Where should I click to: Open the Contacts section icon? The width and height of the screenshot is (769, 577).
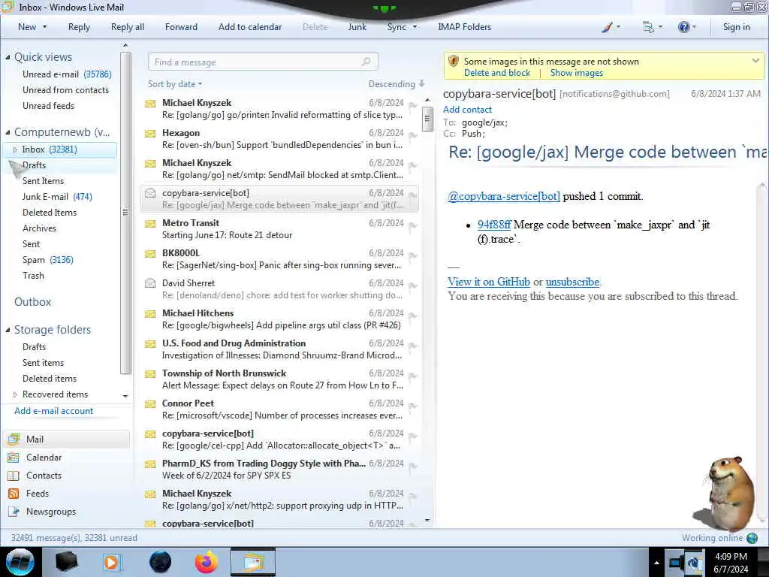[x=14, y=476]
